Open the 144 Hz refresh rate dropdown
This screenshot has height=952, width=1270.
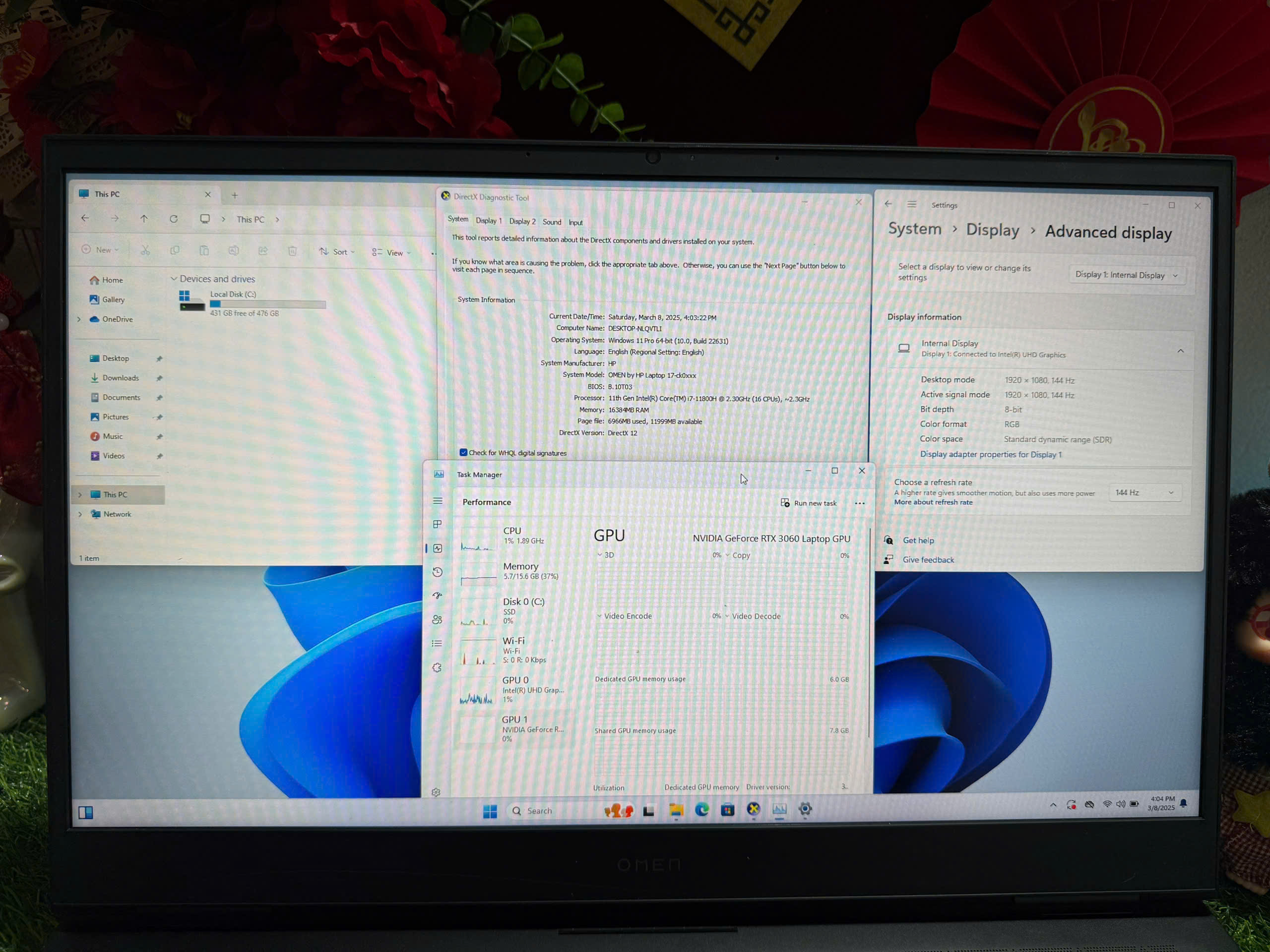coord(1145,492)
